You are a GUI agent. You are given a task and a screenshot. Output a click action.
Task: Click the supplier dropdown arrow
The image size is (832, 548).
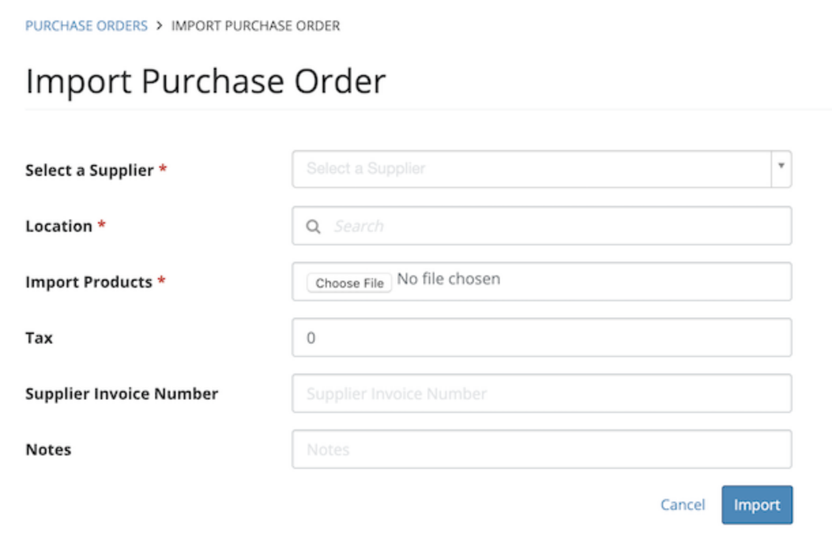(782, 166)
